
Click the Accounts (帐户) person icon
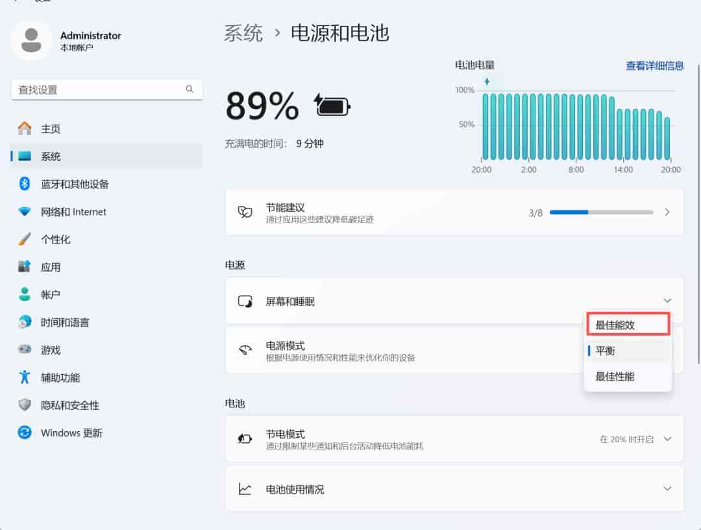[x=25, y=294]
